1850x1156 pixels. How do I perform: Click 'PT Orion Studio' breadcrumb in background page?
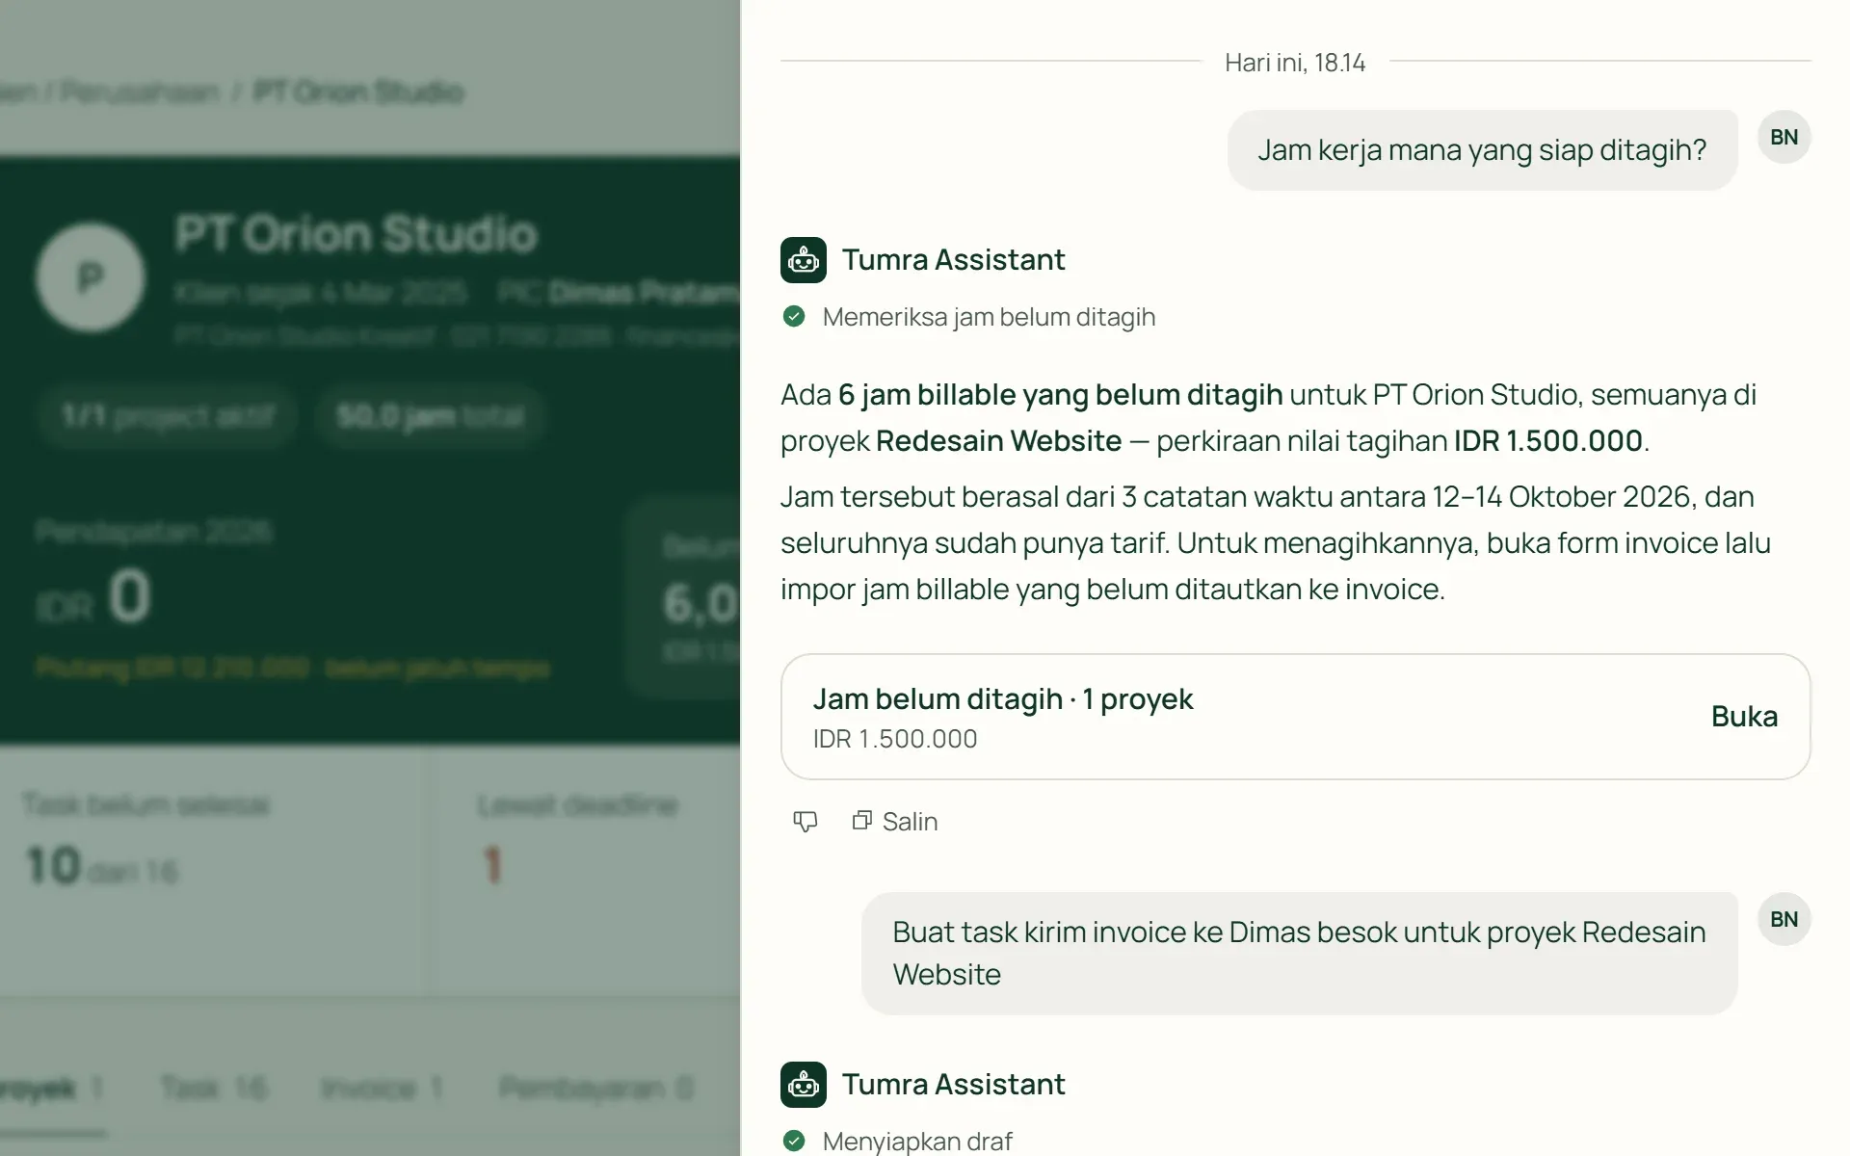point(358,92)
